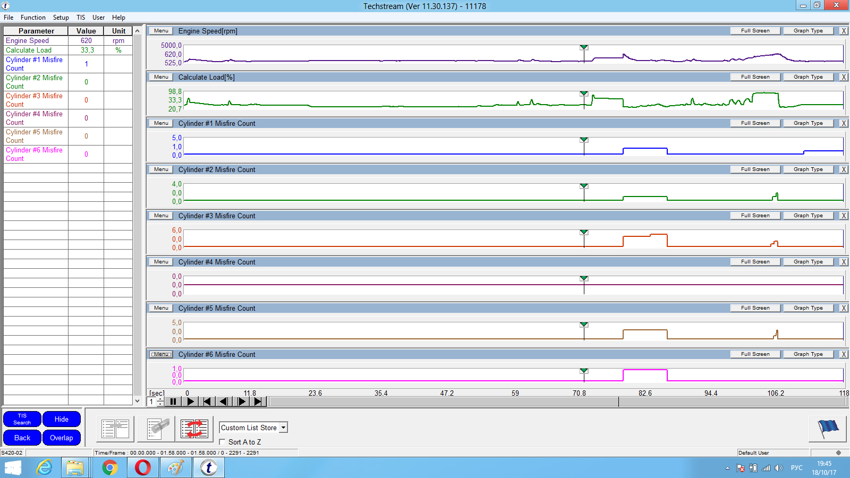
Task: Enable the Sort A to Z checkbox
Action: (x=223, y=442)
